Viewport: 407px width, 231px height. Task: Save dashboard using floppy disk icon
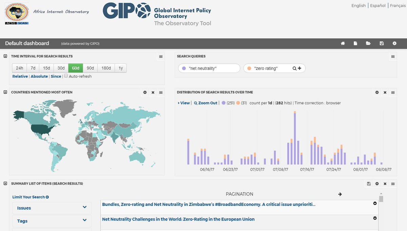(x=382, y=43)
